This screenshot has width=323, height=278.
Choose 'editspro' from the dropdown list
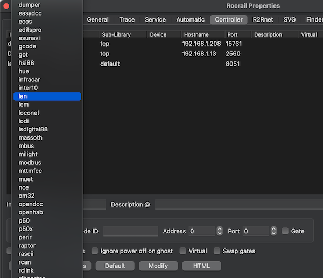pos(47,30)
